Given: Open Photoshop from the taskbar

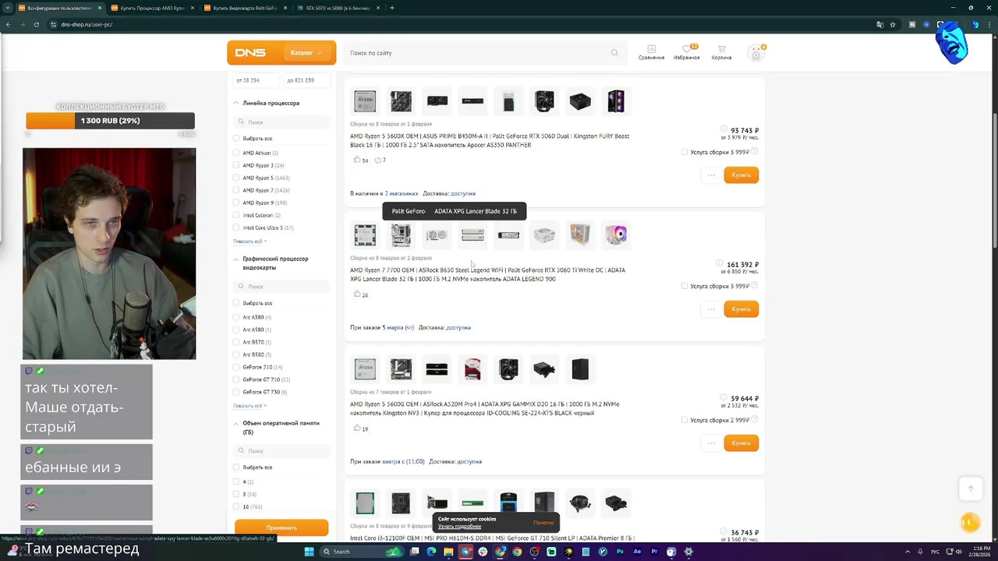Looking at the screenshot, I should (620, 552).
